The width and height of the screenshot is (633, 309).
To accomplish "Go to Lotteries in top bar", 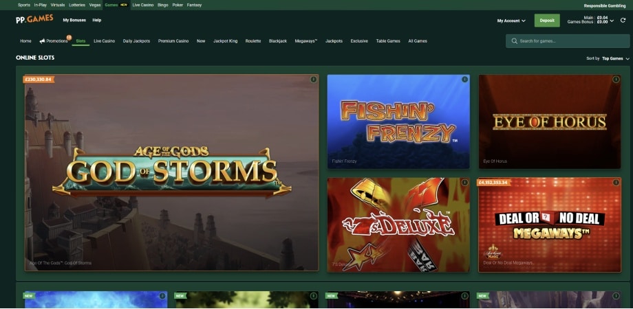I will [x=76, y=5].
